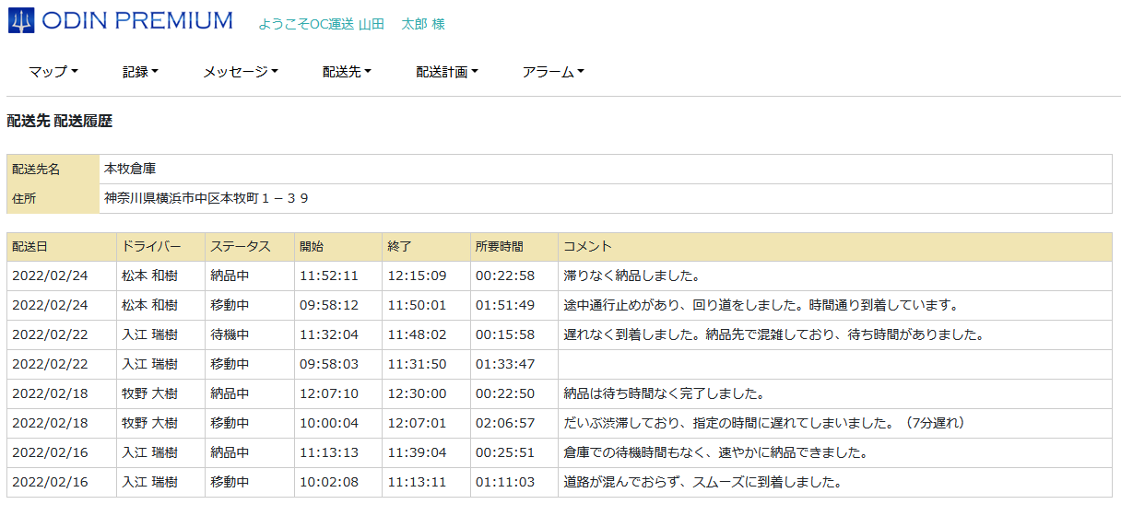The width and height of the screenshot is (1121, 516).
Task: Select the 待機中 status cell for 入江 瑞樹
Action: click(230, 335)
